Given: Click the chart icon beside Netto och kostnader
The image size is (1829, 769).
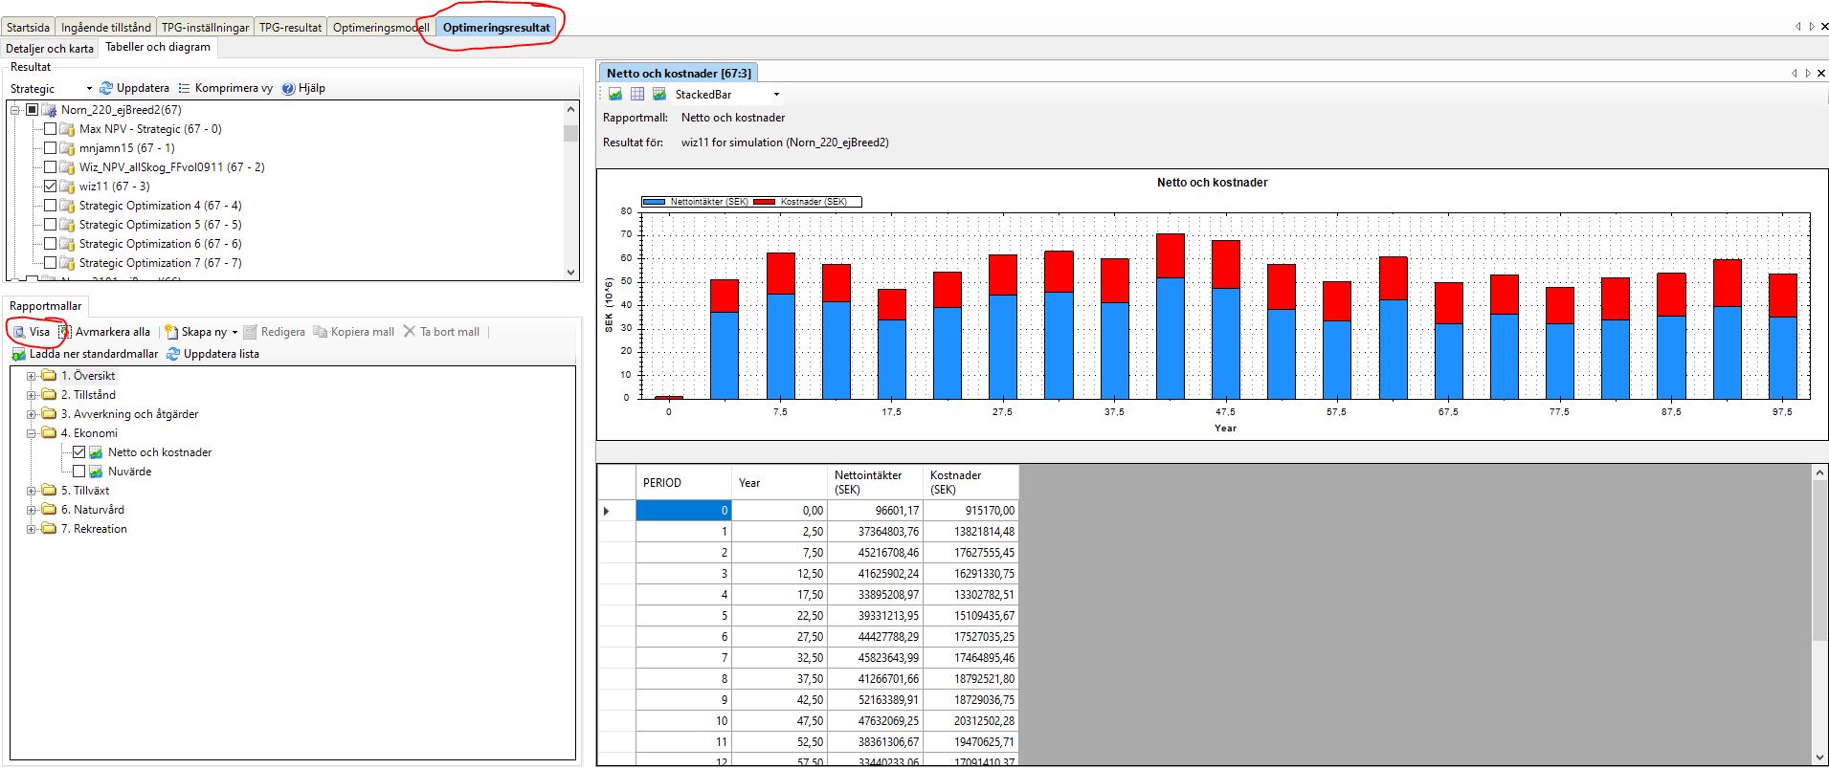Looking at the screenshot, I should [x=96, y=452].
